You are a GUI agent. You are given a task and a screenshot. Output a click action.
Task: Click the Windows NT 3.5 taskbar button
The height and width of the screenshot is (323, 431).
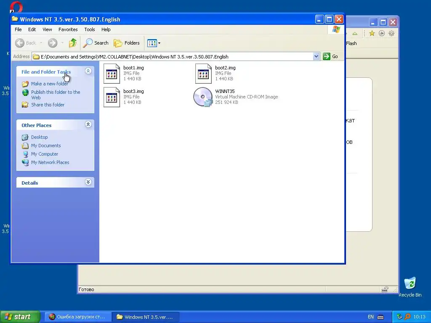point(146,317)
